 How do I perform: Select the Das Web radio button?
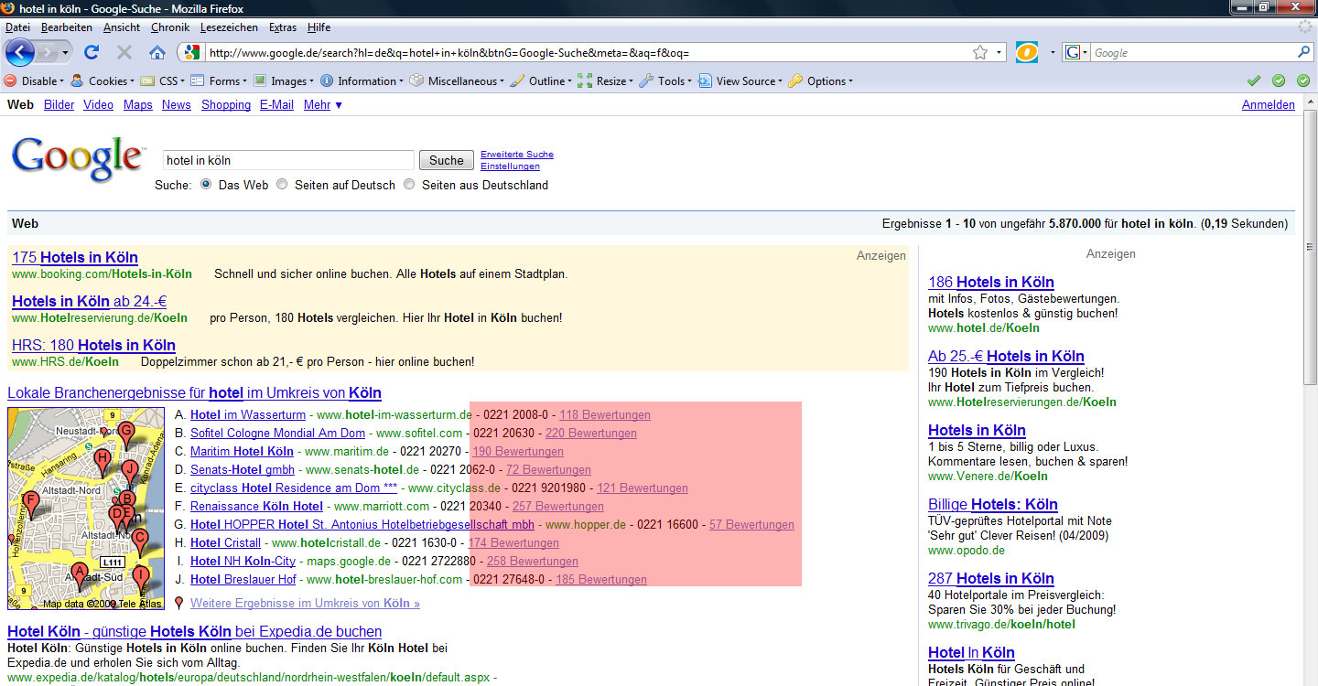pos(206,185)
